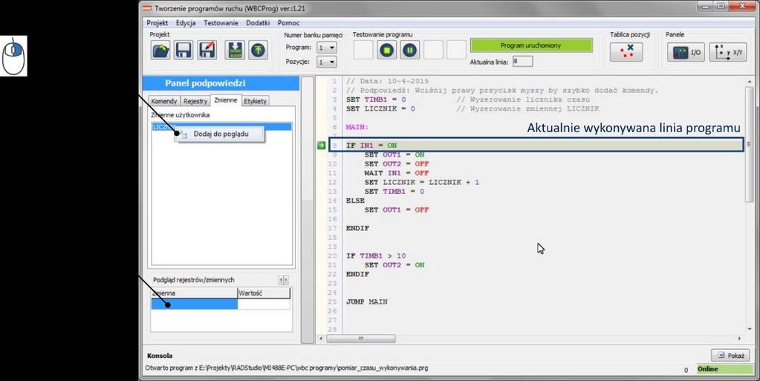This screenshot has width=760, height=381.
Task: Write program to controller memory chip icon
Action: (235, 50)
